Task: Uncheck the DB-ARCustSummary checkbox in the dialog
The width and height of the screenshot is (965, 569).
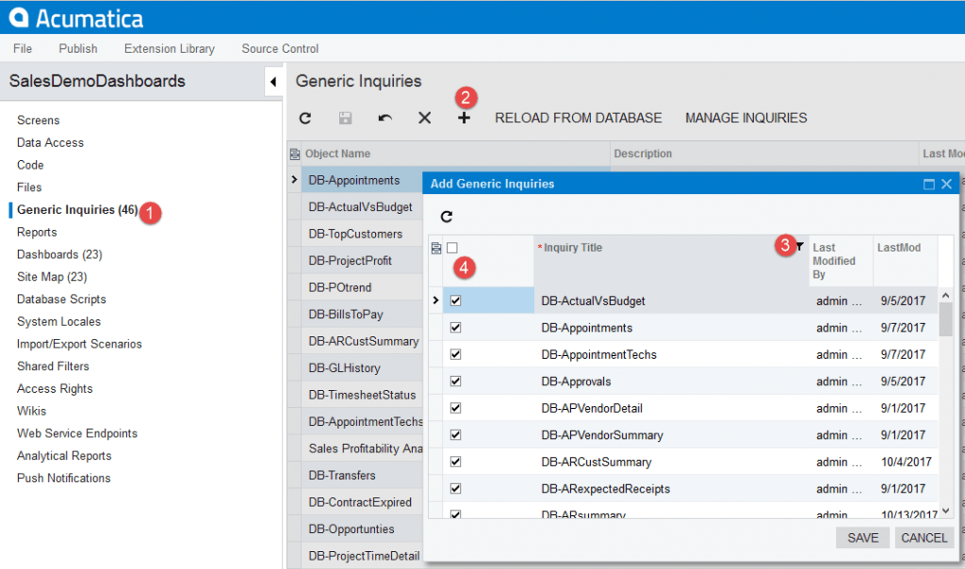Action: (x=455, y=462)
